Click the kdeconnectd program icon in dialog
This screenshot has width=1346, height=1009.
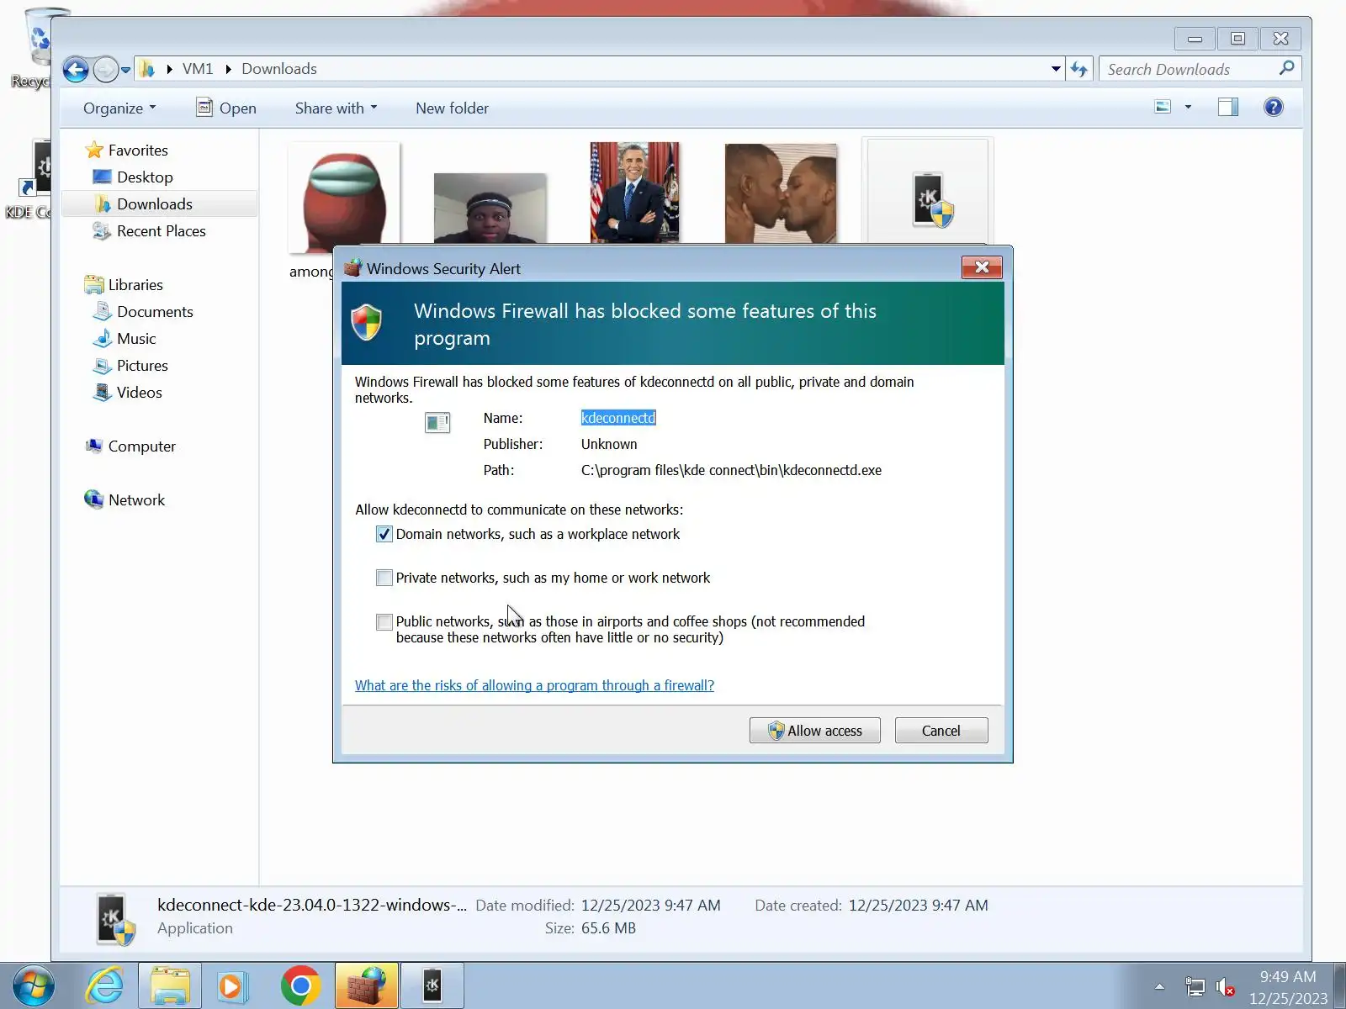(x=437, y=422)
